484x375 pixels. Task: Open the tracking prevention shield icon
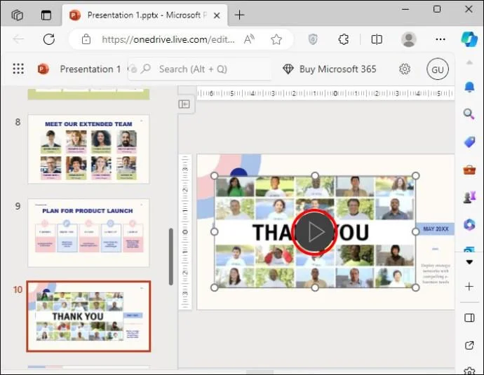[313, 39]
